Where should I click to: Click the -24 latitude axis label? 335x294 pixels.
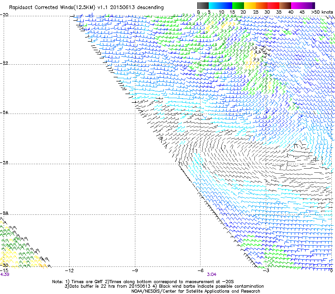click(4, 112)
